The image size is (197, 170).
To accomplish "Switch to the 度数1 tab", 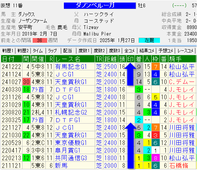I will (x=84, y=51).
